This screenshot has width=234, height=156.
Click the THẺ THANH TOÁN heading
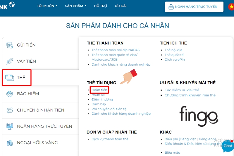105,43
